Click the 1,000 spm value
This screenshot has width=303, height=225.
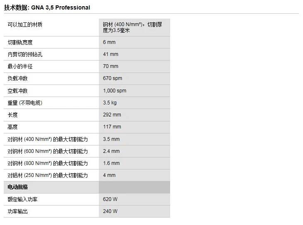115,91
